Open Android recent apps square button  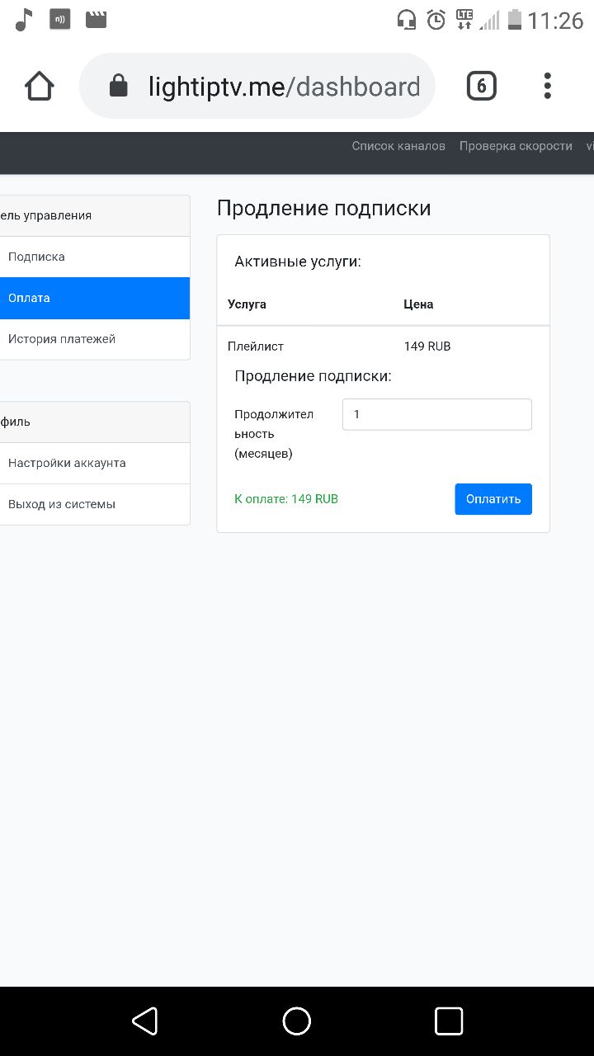tap(448, 1021)
